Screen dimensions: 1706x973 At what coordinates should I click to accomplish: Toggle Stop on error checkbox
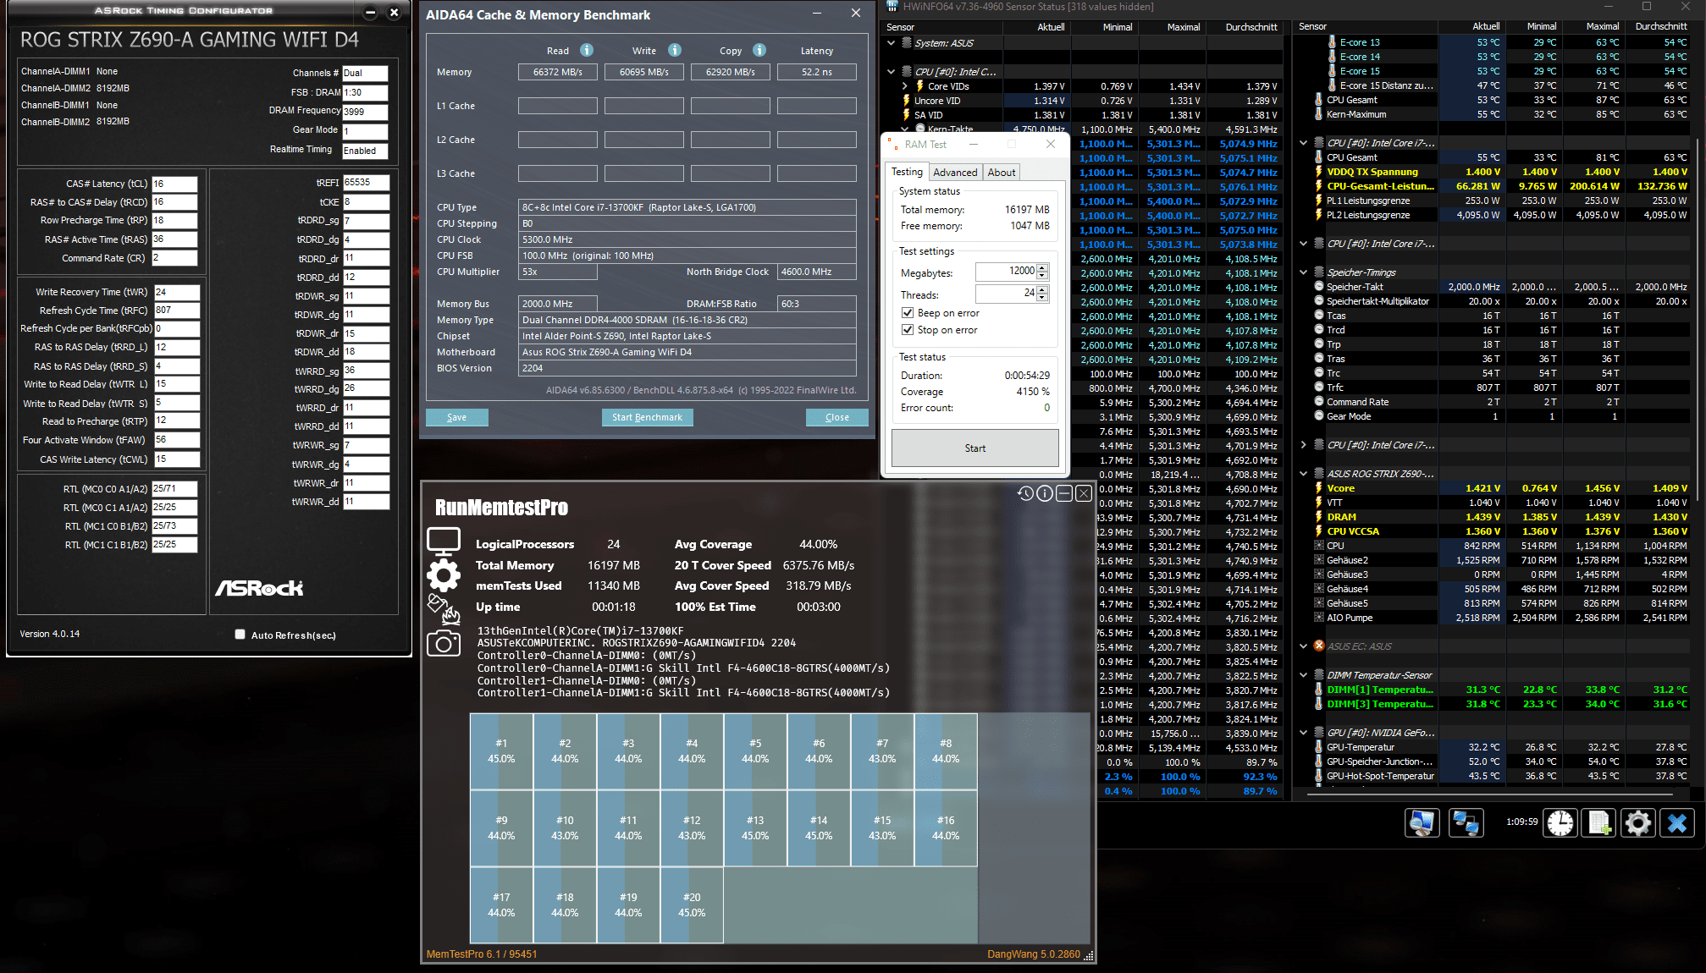pyautogui.click(x=908, y=330)
